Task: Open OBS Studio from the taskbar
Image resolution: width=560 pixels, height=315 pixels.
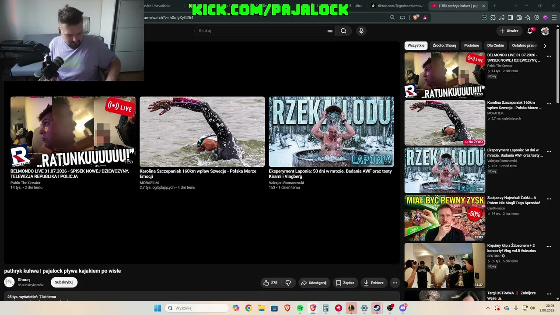Action: (390, 308)
